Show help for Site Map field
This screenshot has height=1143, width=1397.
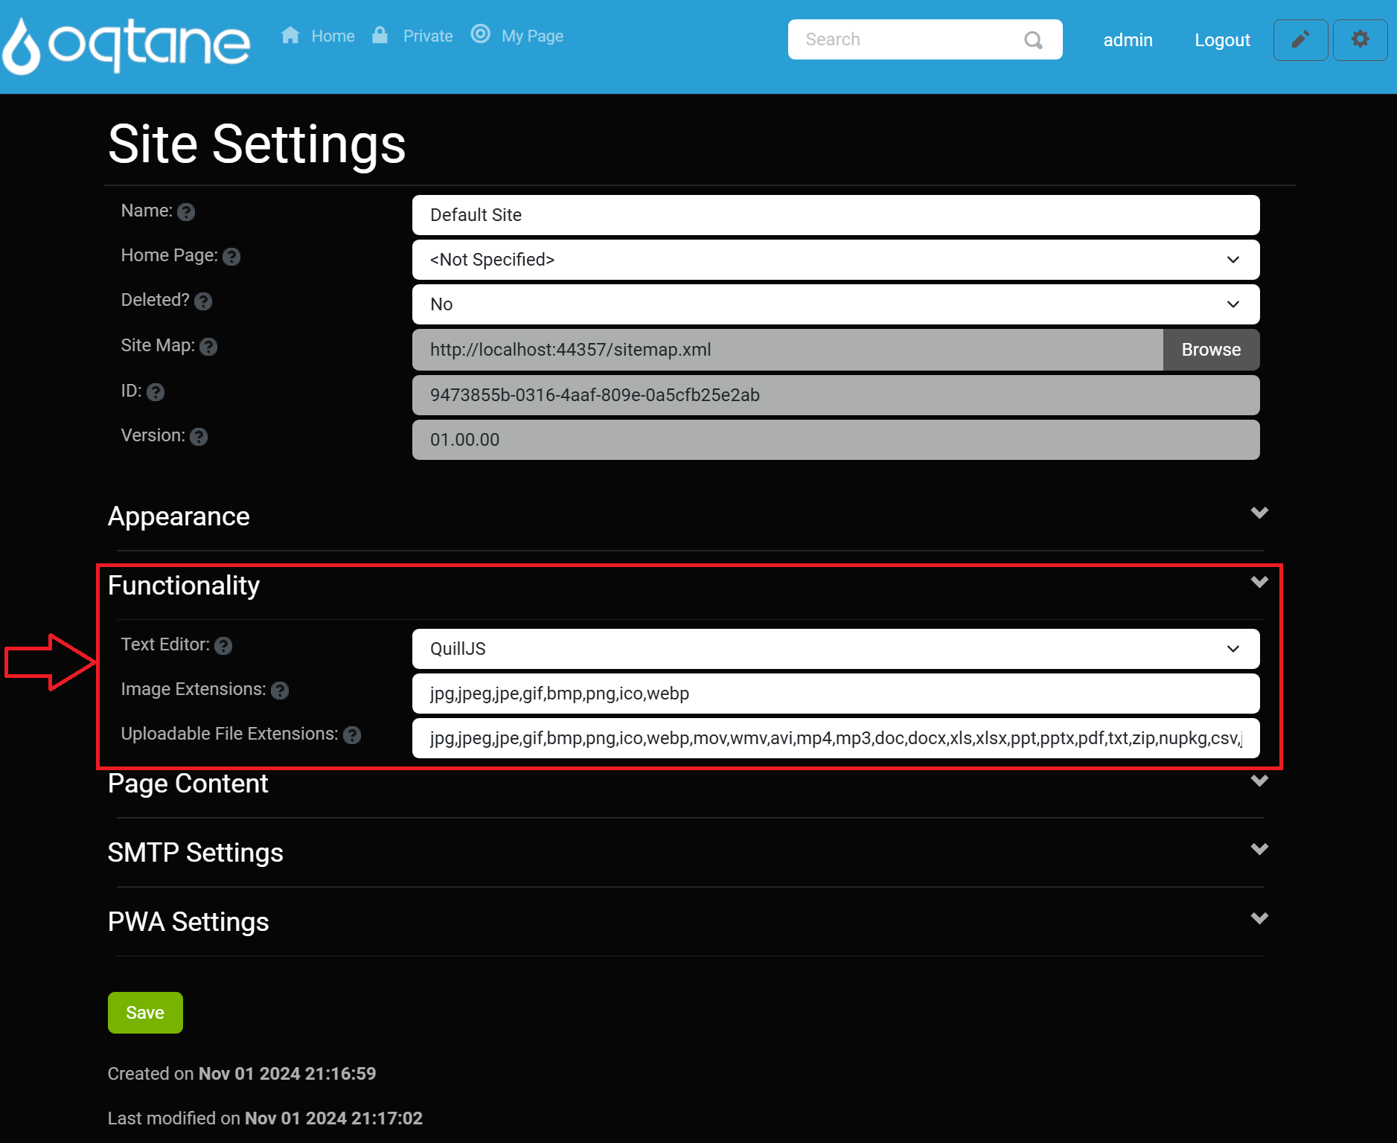point(209,347)
